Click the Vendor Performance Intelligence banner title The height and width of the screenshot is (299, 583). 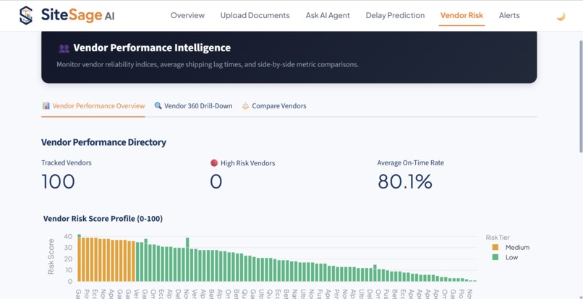152,48
